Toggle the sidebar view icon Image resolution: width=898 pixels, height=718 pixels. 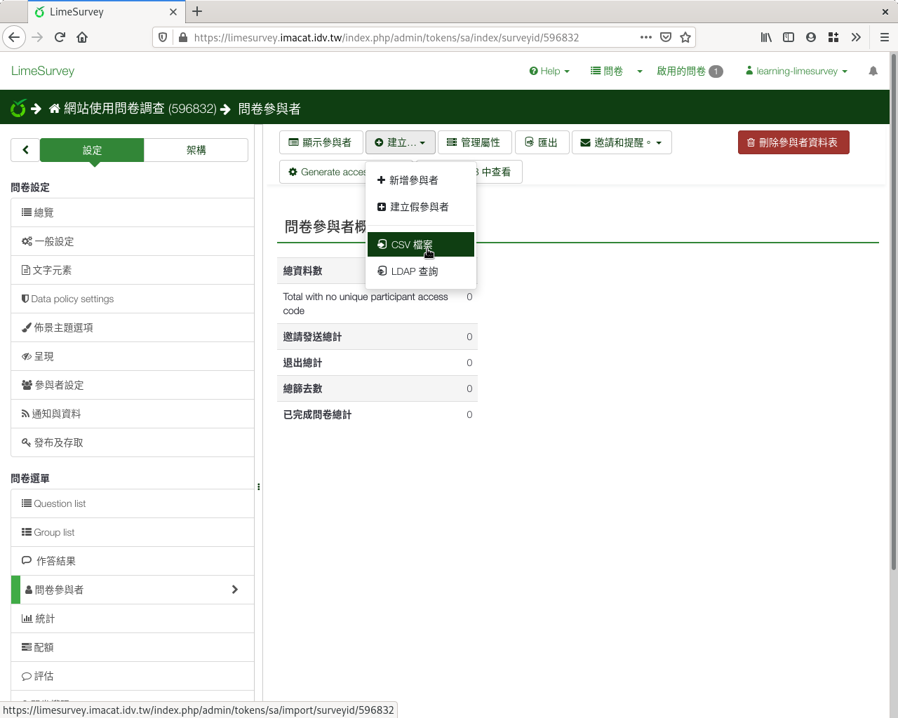click(789, 37)
